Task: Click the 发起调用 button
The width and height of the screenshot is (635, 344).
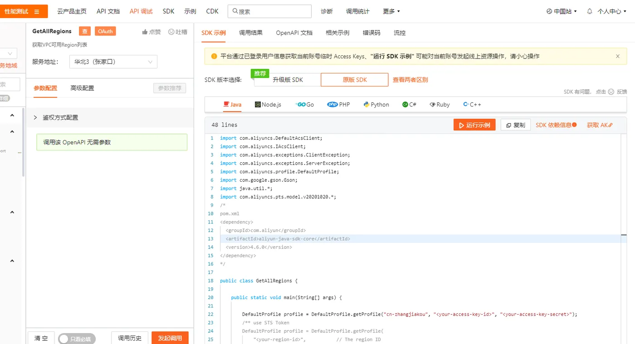Action: [170, 338]
